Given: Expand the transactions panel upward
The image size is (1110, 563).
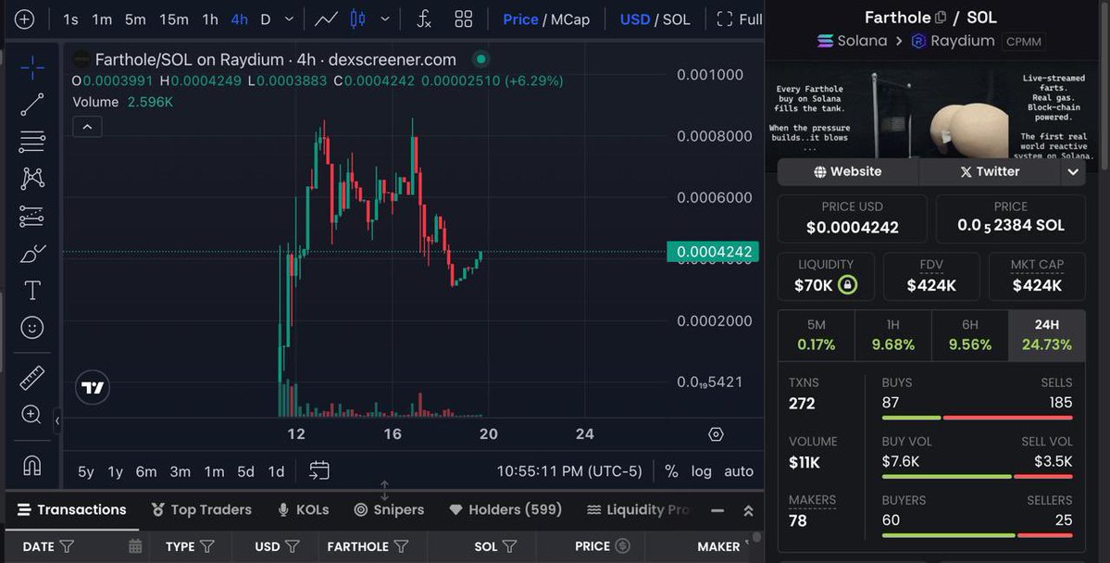Looking at the screenshot, I should tap(748, 510).
